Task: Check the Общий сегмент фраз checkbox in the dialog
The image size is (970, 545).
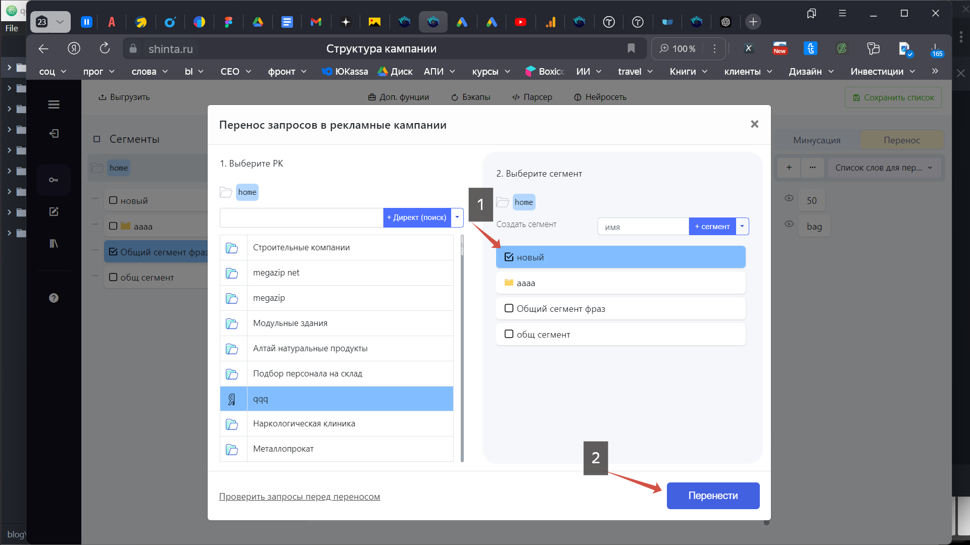Action: 509,308
